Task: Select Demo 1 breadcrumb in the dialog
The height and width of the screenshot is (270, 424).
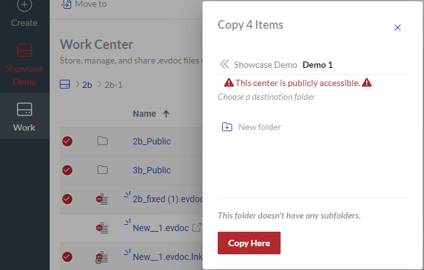Action: tap(318, 65)
